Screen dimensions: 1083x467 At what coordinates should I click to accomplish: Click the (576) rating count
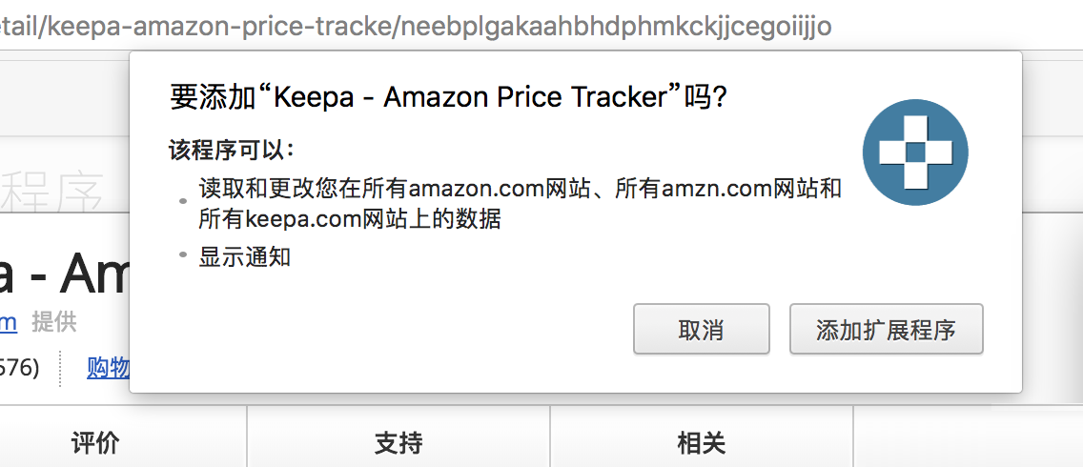pos(19,368)
